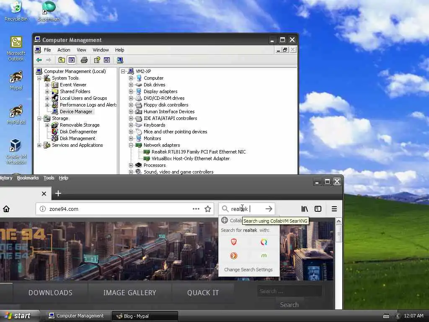Open the Recycle Bin desktop icon

tap(16, 11)
